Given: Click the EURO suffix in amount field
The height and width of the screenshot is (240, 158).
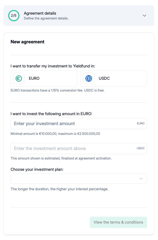Looking at the screenshot, I should coord(141,124).
